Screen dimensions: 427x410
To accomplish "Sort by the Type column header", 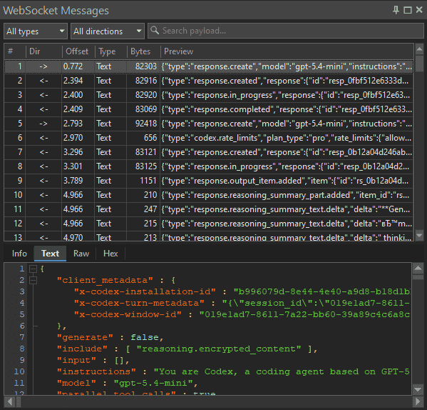I will (x=110, y=51).
